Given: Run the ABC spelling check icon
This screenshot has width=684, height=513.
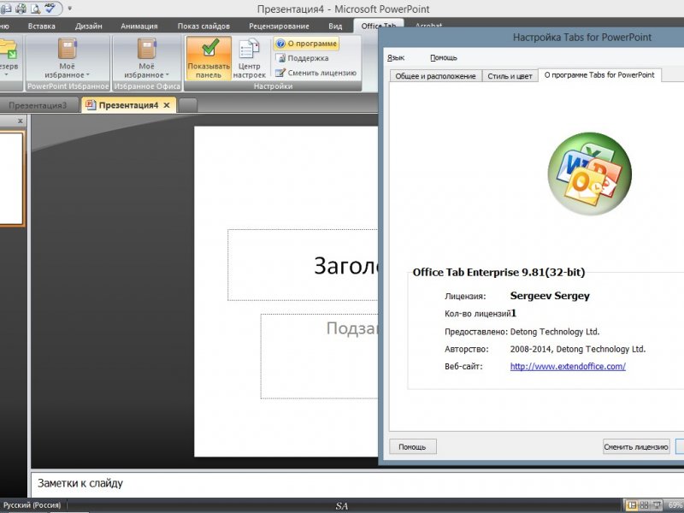Looking at the screenshot, I should (50, 8).
